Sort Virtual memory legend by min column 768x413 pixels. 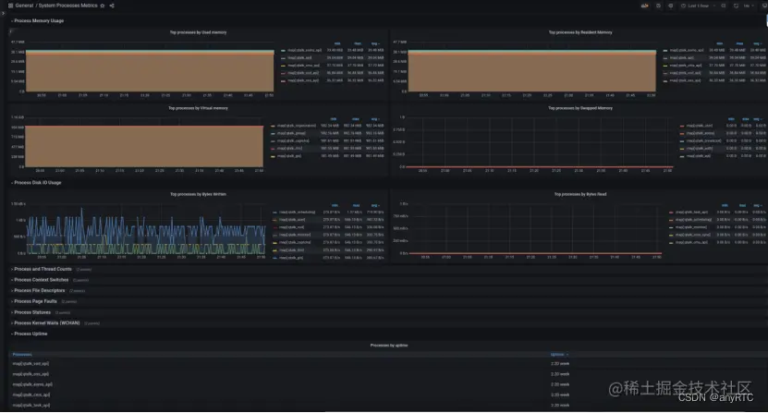point(333,119)
